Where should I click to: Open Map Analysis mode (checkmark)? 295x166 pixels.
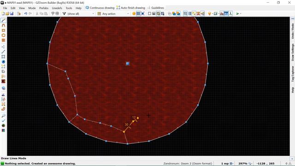tap(3, 120)
